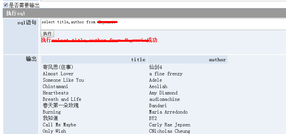This screenshot has width=286, height=134.
Task: Click the Maria Arredondo author cell
Action: pos(168,112)
